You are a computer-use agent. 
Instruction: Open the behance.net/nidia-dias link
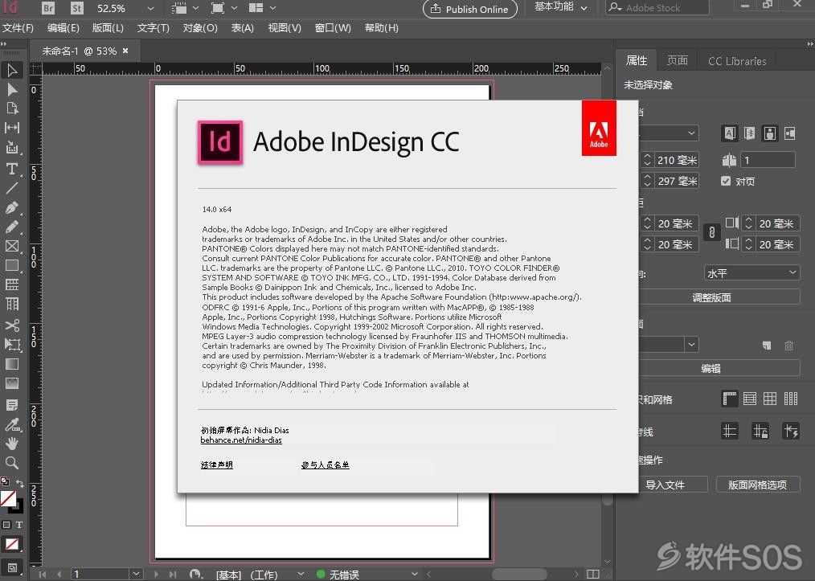(241, 440)
